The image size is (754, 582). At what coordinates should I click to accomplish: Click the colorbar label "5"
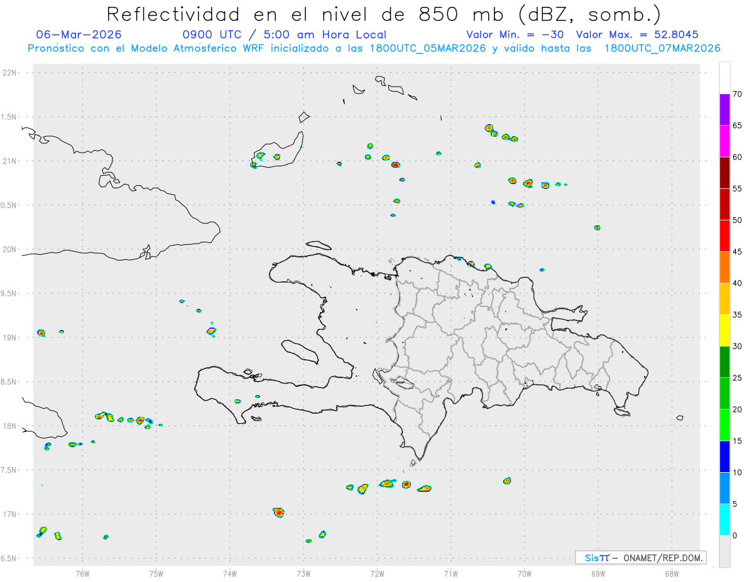[x=735, y=504]
